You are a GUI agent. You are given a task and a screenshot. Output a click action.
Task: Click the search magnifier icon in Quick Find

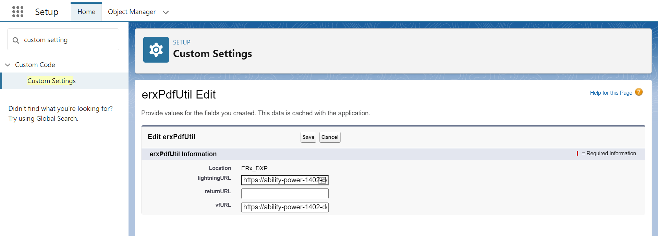point(16,40)
